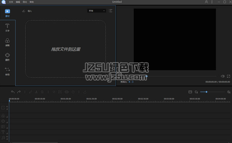
Task: Click the video track filmstrip icon
Action: pos(3,107)
